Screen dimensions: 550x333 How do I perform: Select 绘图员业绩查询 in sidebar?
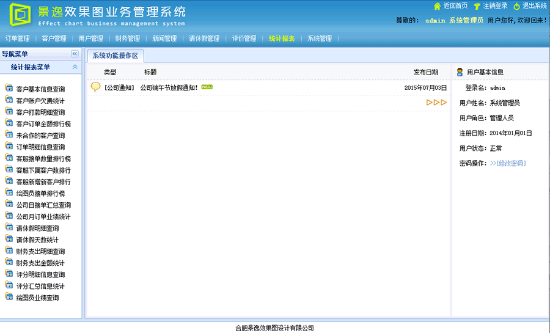point(37,298)
